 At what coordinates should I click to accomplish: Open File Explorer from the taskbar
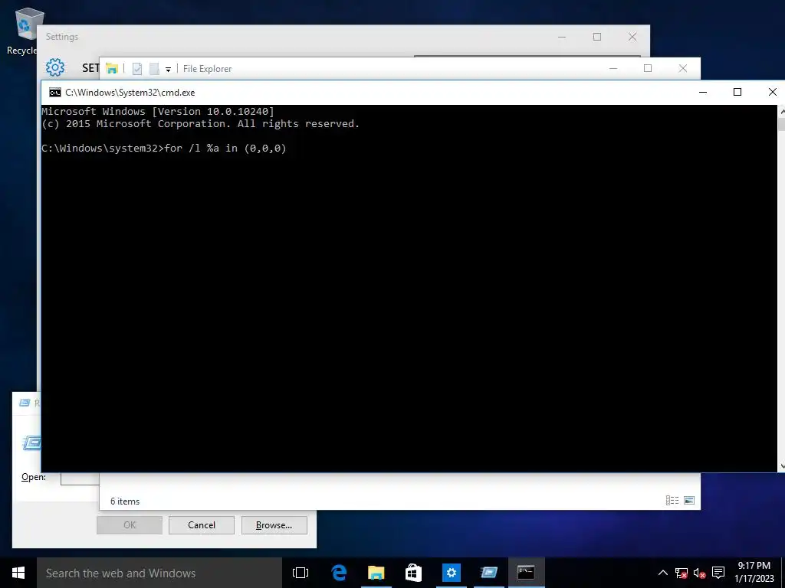coord(376,573)
